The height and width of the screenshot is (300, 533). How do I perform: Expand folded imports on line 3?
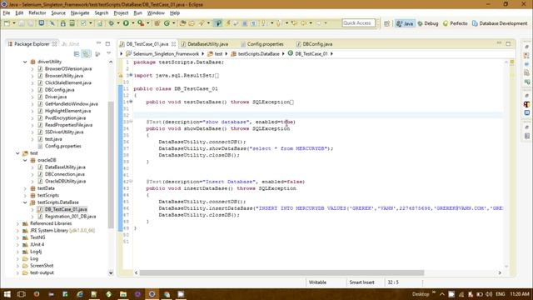coord(131,75)
